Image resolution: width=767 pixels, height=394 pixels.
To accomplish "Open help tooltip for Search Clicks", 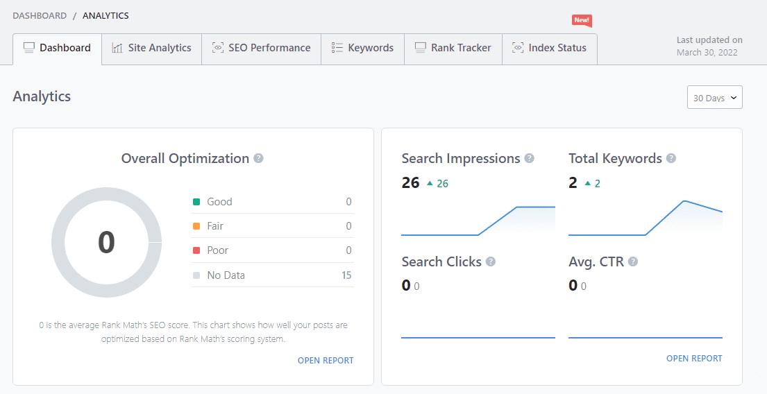I will tap(491, 262).
